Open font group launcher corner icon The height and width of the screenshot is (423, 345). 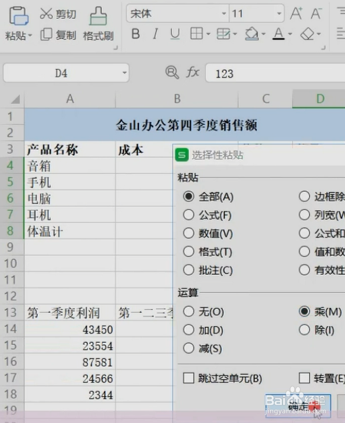click(x=323, y=48)
